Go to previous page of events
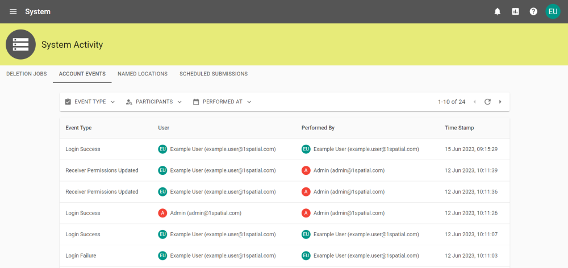The width and height of the screenshot is (568, 268). point(474,102)
